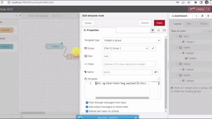212x119 pixels.
Task: Bookmark this page with star icon
Action: click(x=189, y=2)
